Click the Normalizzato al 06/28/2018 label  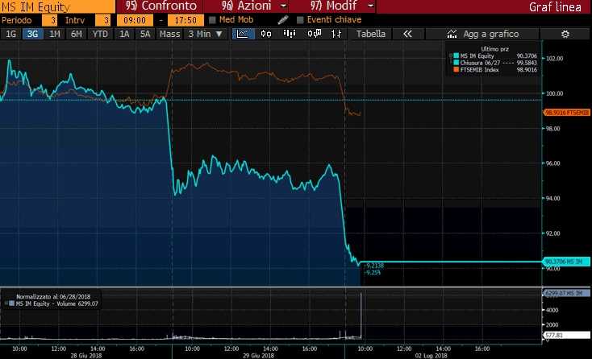click(53, 296)
